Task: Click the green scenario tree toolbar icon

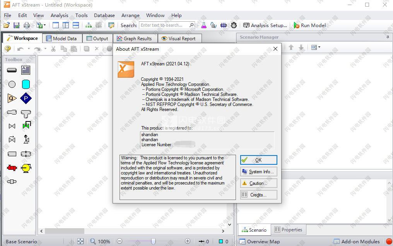Action: (89, 25)
